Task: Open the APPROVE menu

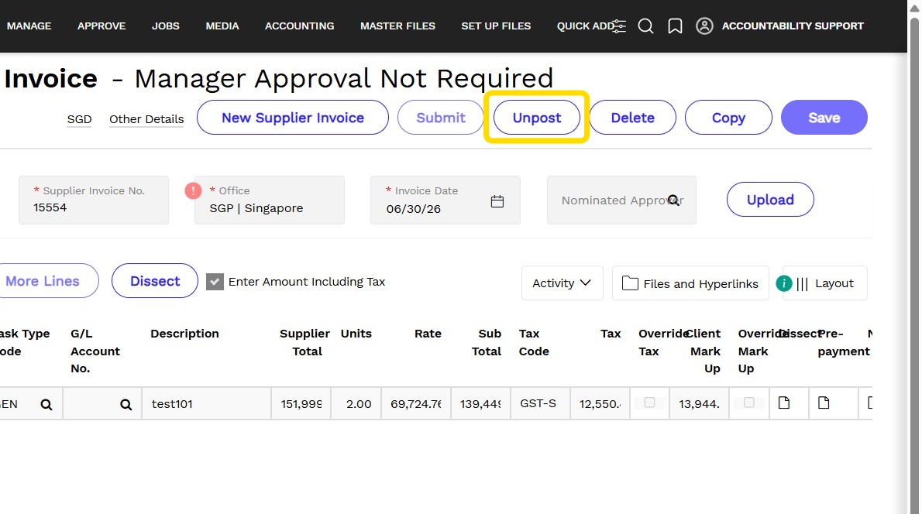Action: point(101,26)
